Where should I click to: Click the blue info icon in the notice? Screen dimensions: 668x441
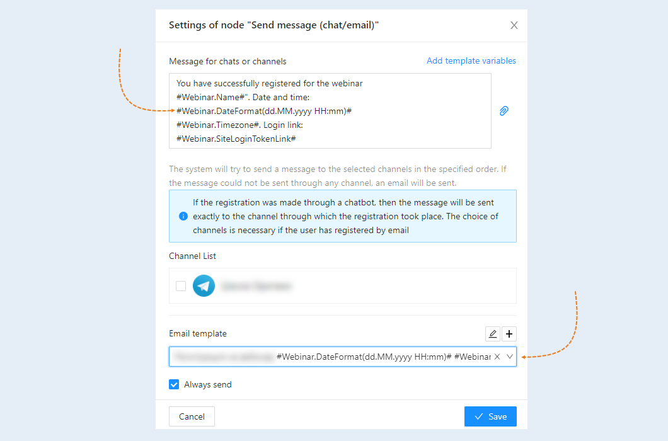pos(183,216)
